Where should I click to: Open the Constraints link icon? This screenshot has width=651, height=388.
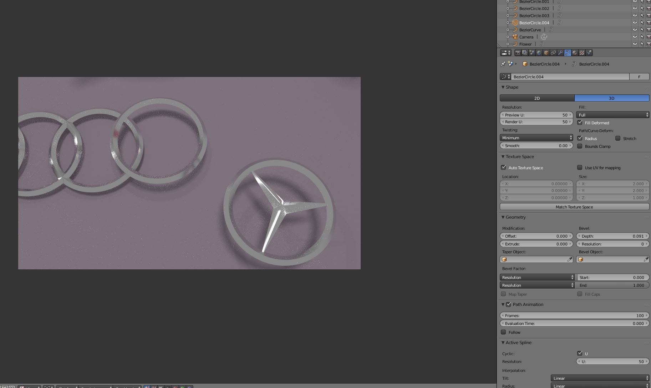point(553,53)
